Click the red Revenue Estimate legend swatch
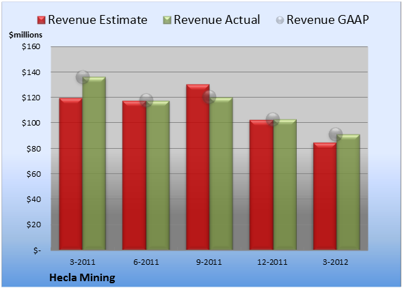 click(x=41, y=20)
